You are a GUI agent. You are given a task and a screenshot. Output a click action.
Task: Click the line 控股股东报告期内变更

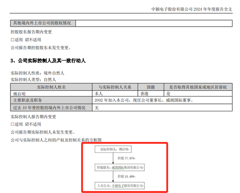pos(31,32)
